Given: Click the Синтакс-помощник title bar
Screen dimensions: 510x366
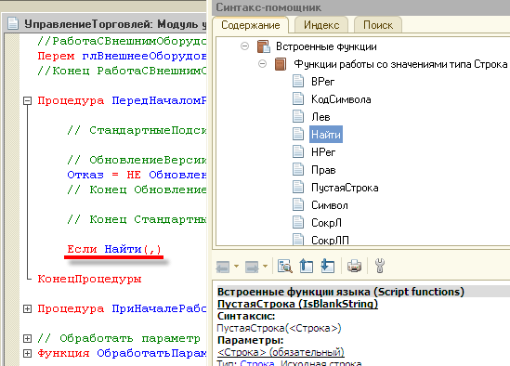Looking at the screenshot, I should (x=360, y=7).
